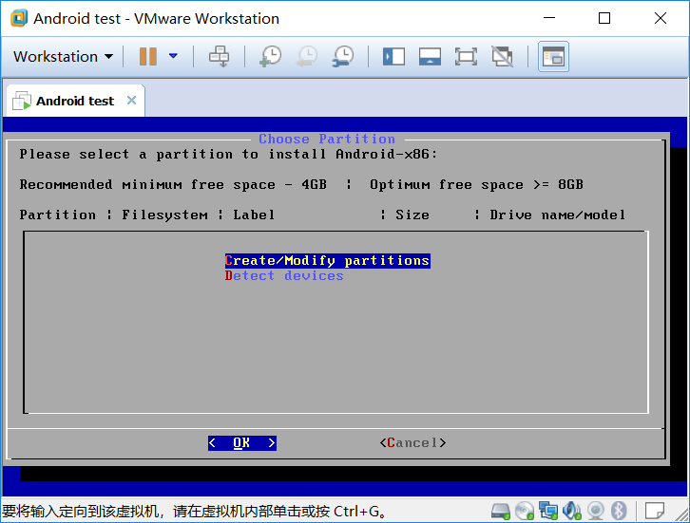Toggle Unity mode icon
Image resolution: width=690 pixels, height=523 pixels.
pos(502,57)
